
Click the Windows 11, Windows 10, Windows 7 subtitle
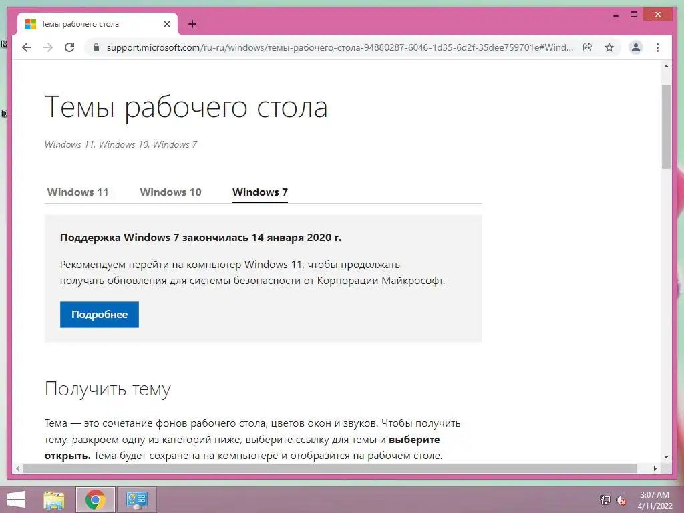121,144
